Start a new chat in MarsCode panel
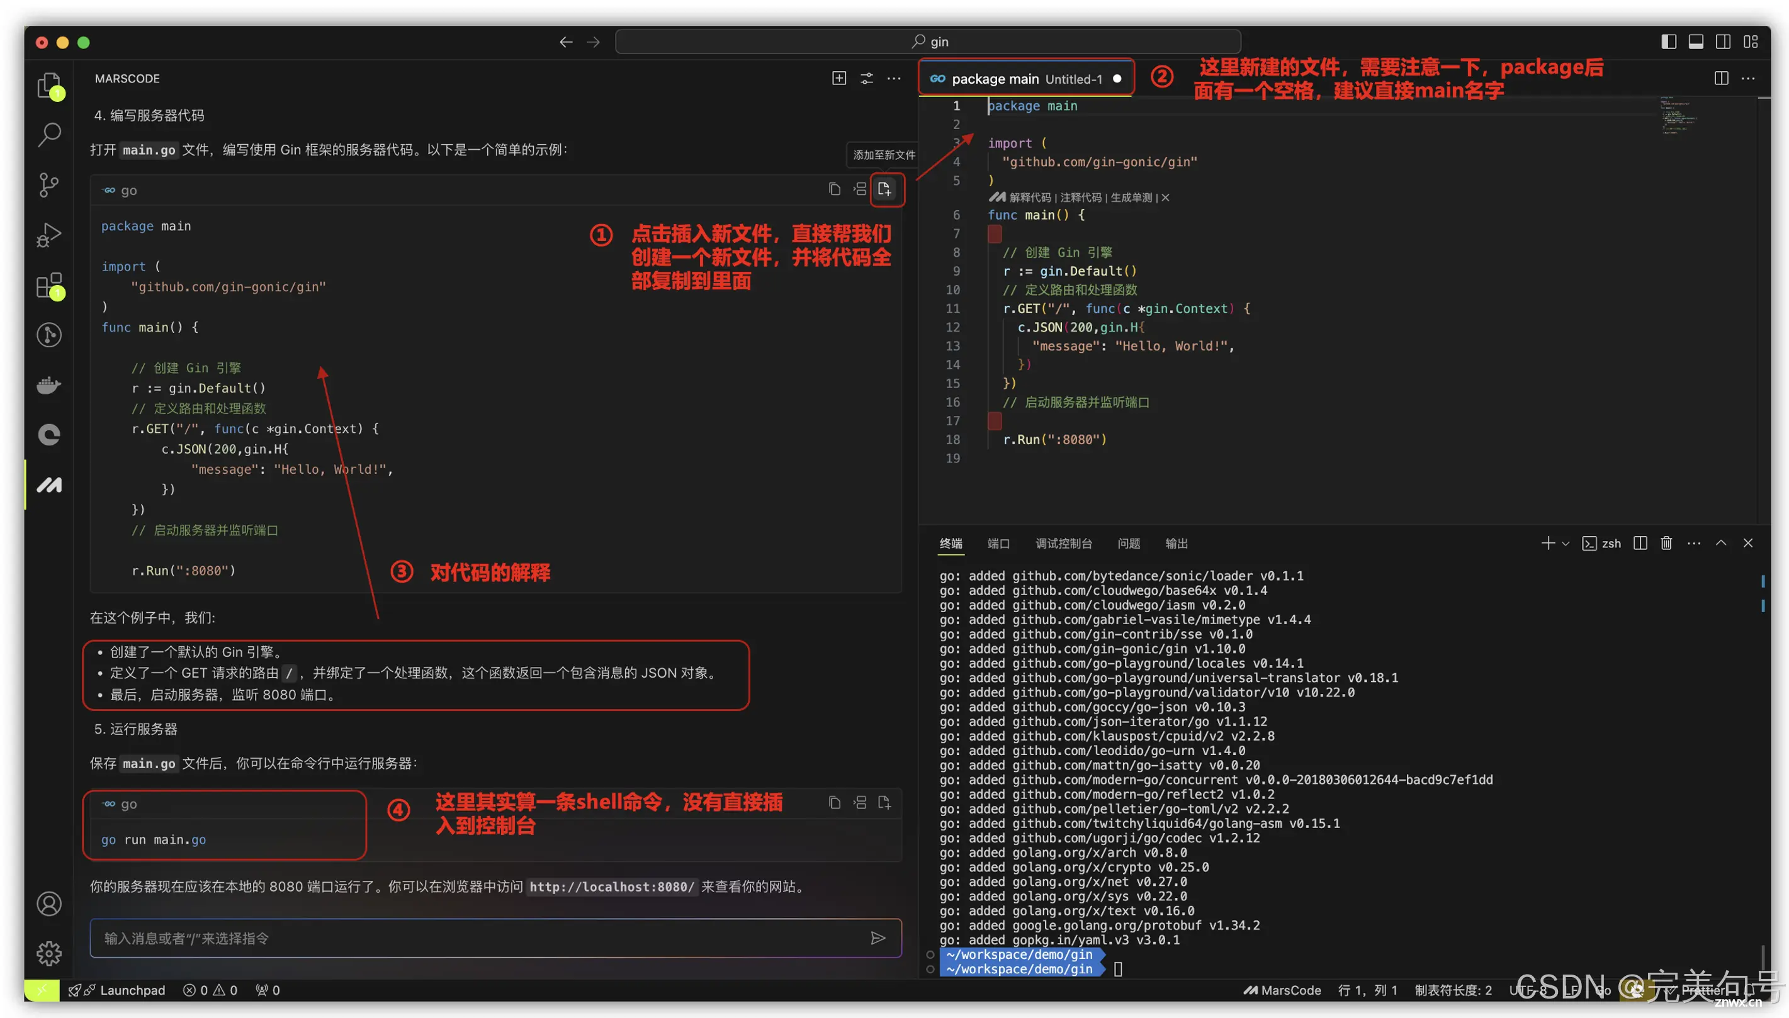This screenshot has height=1018, width=1789. (838, 78)
